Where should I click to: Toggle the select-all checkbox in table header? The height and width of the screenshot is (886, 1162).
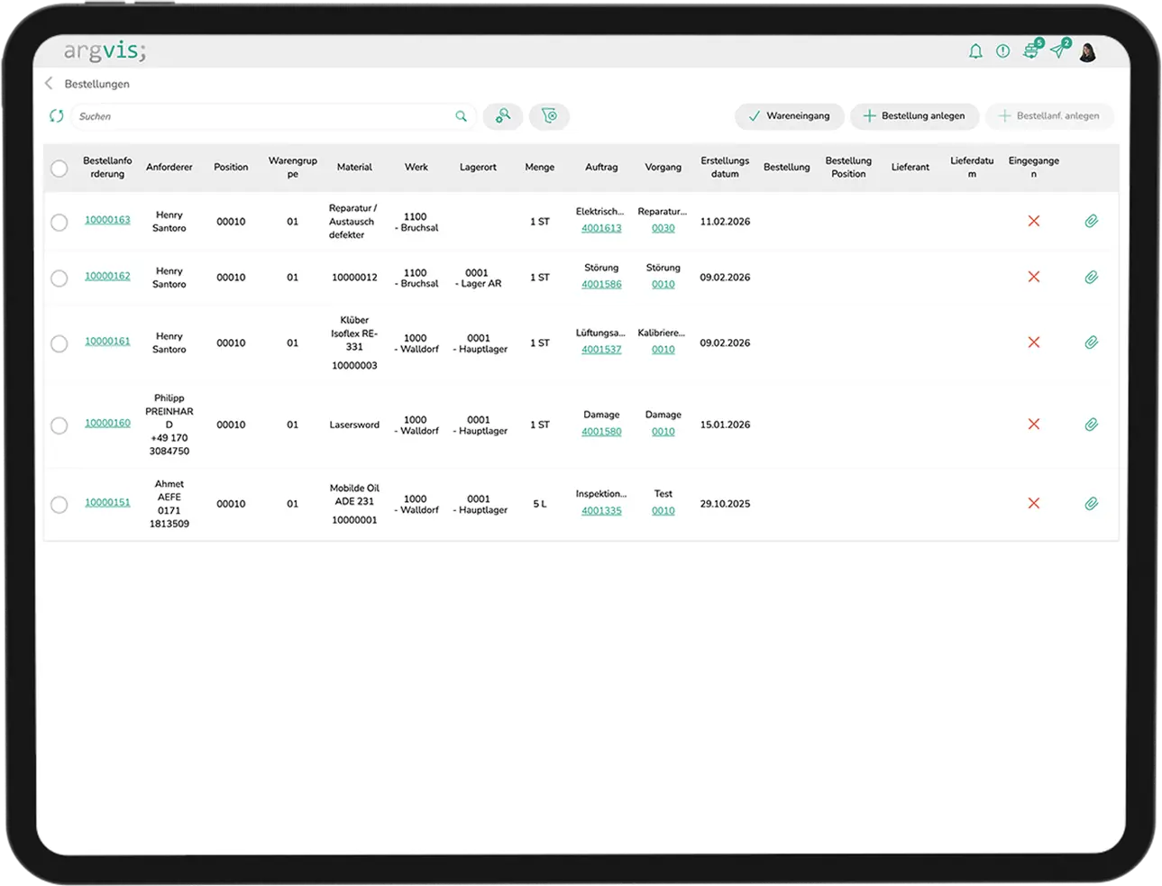59,169
